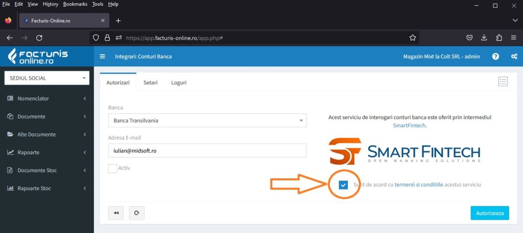Click the Firefox logo icon beside tab
The width and height of the screenshot is (523, 233).
pyautogui.click(x=8, y=21)
